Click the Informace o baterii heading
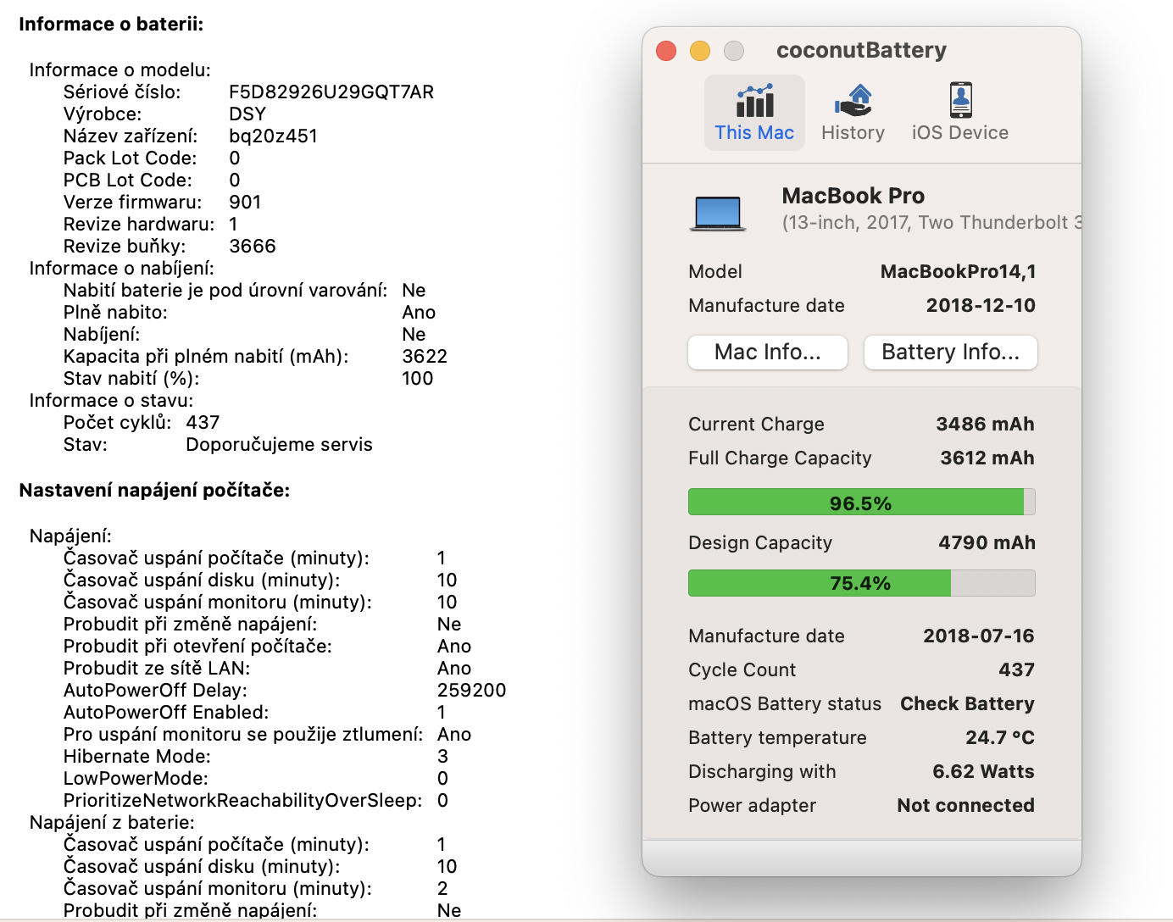1173x922 pixels. [111, 24]
